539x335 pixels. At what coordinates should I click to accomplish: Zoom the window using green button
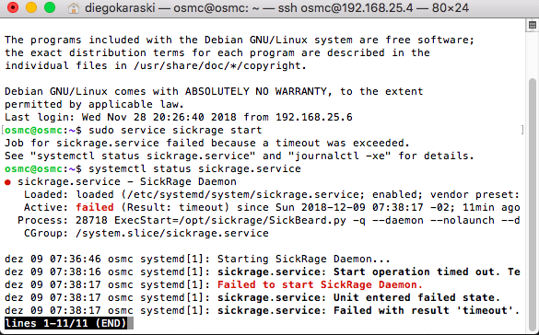50,7
